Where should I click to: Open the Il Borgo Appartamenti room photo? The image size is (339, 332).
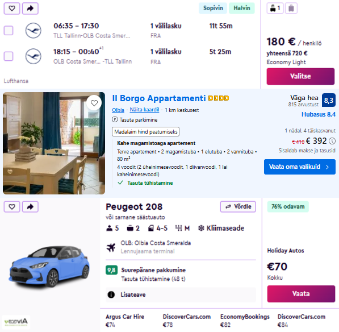point(54,143)
